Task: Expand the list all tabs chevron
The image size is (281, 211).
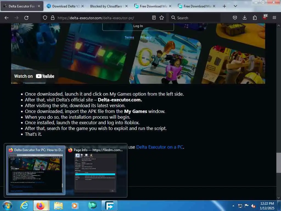Action: point(235,6)
